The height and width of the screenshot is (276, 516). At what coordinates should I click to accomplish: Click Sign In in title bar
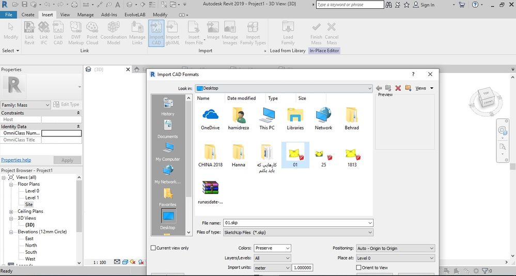(424, 5)
